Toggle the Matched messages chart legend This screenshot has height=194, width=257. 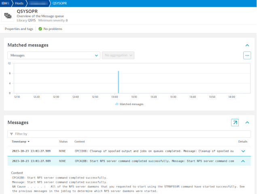[129, 104]
